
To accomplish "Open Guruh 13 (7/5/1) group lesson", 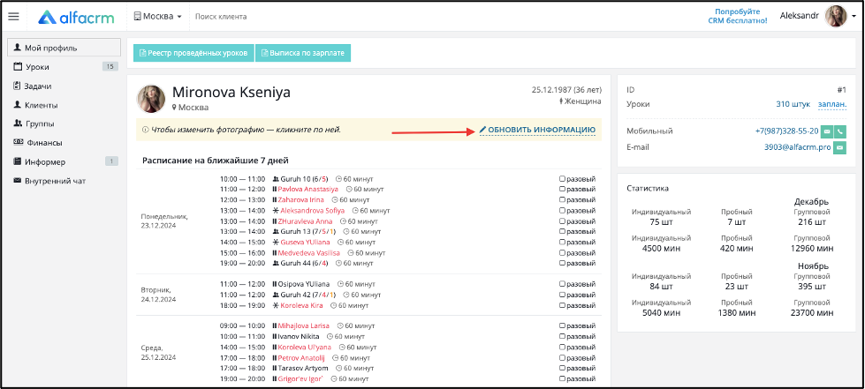I will click(307, 231).
